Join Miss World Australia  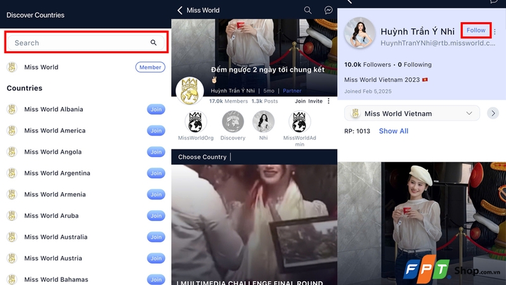156,237
